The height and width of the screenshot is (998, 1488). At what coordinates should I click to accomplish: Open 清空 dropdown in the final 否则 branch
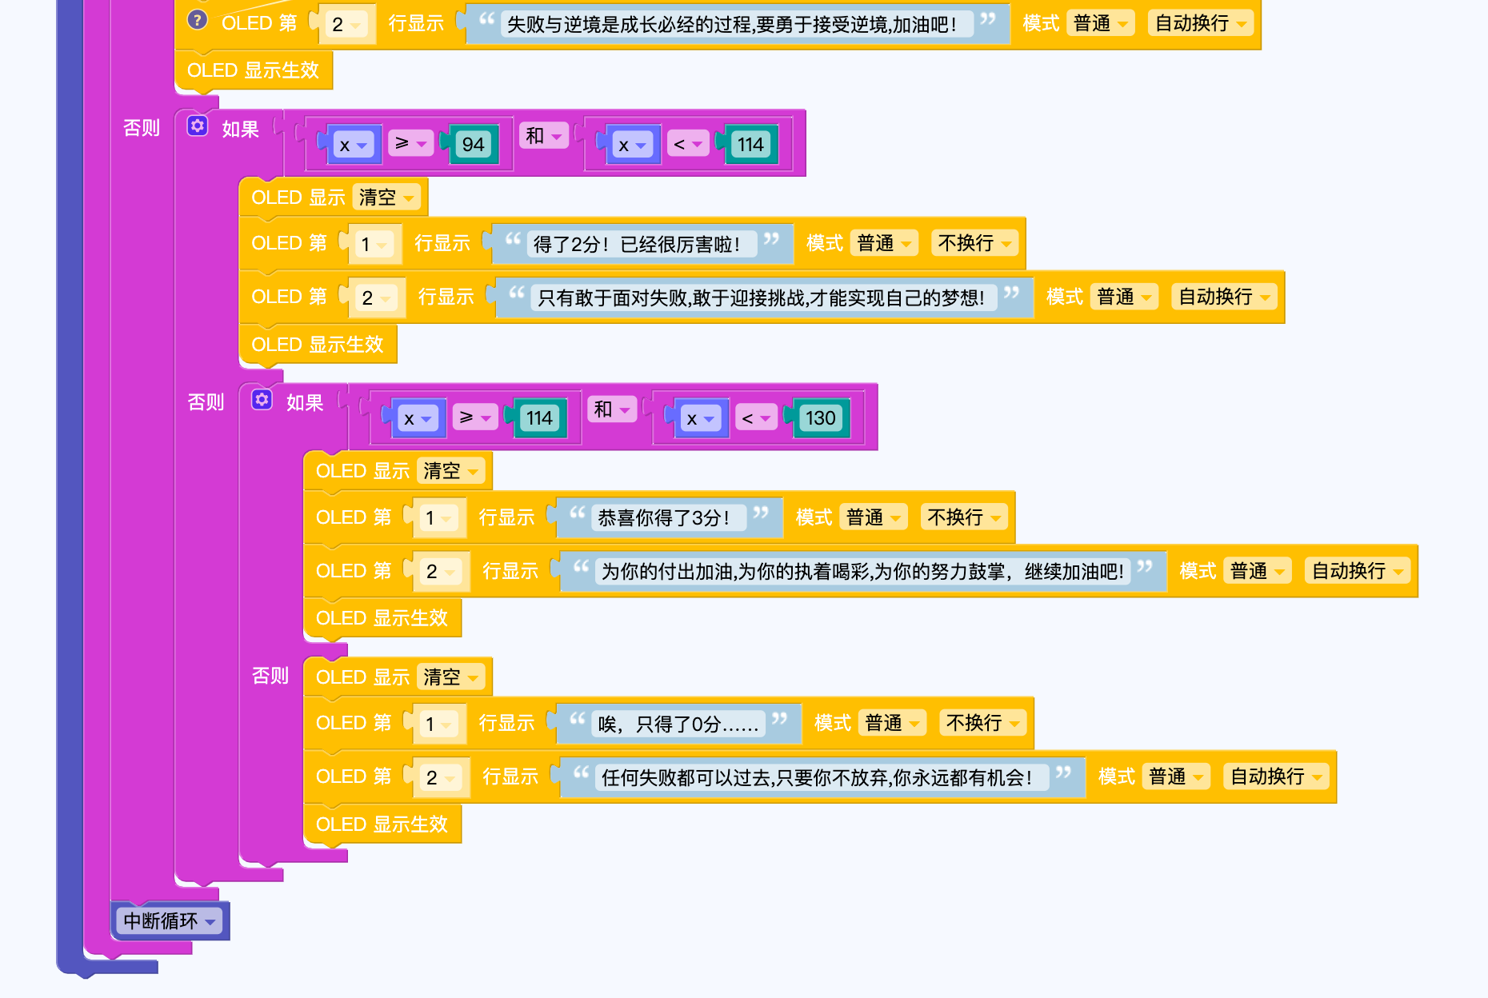[450, 677]
